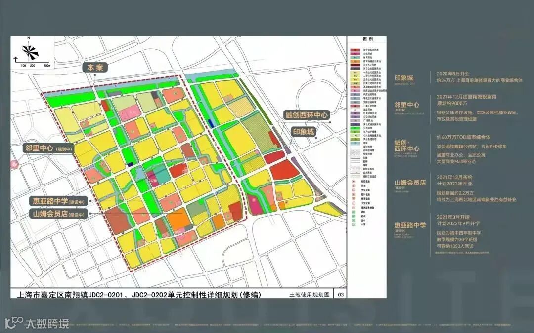Click the 邻里中心 (规划中) map label
Image resolution: width=534 pixels, height=333 pixels.
point(48,148)
